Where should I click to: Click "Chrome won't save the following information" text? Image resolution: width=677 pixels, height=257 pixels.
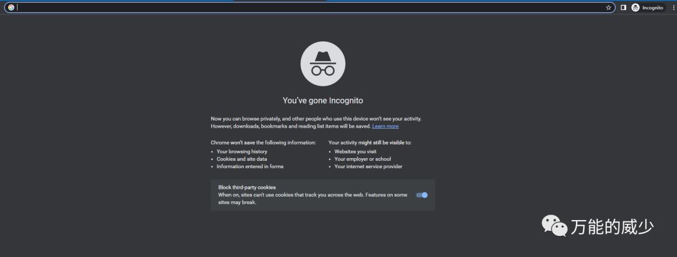pyautogui.click(x=263, y=143)
